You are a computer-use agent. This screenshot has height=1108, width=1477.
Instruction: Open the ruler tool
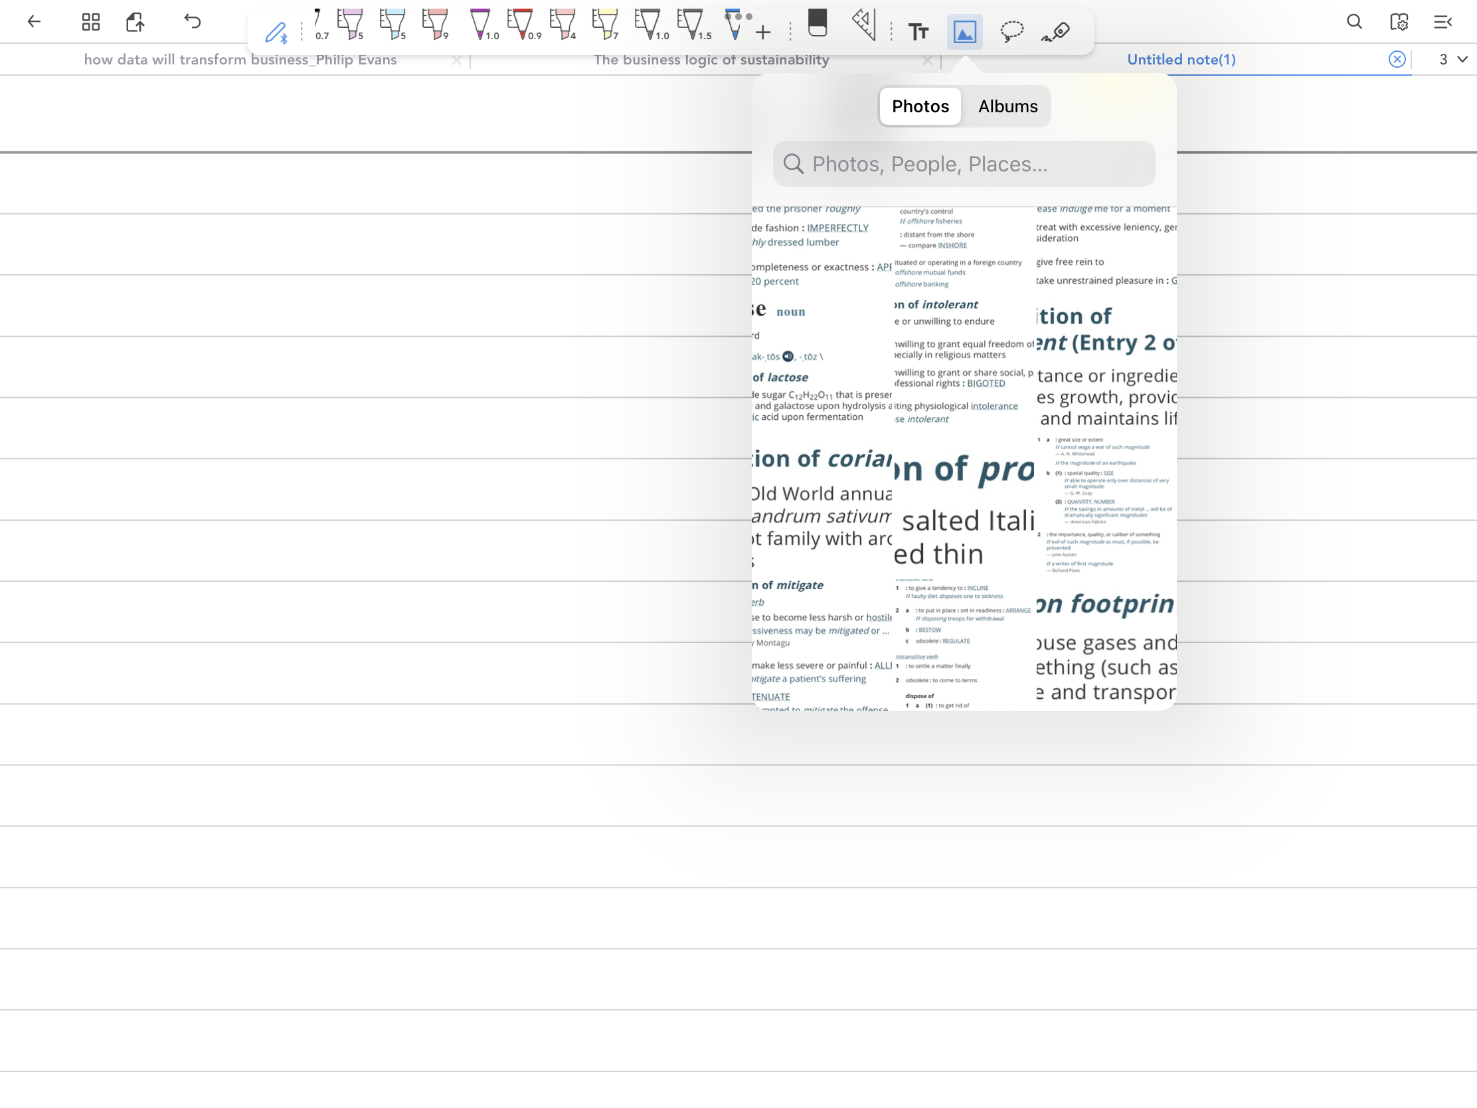click(865, 25)
